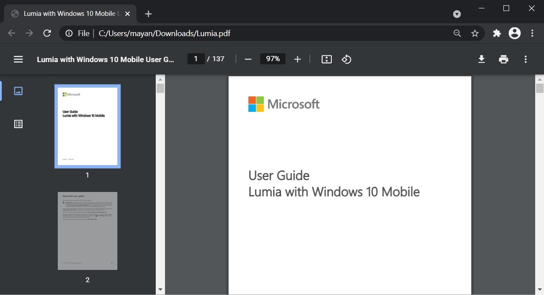
Task: Select page 2 thumbnail
Action: [87, 231]
